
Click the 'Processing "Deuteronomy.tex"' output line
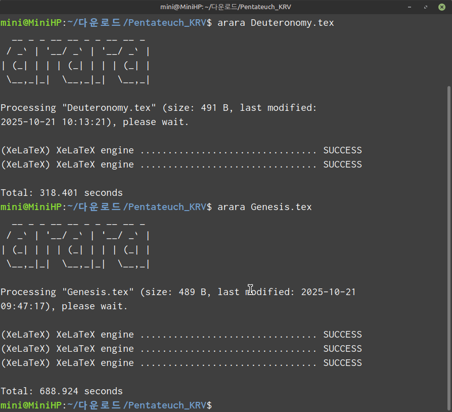click(159, 108)
